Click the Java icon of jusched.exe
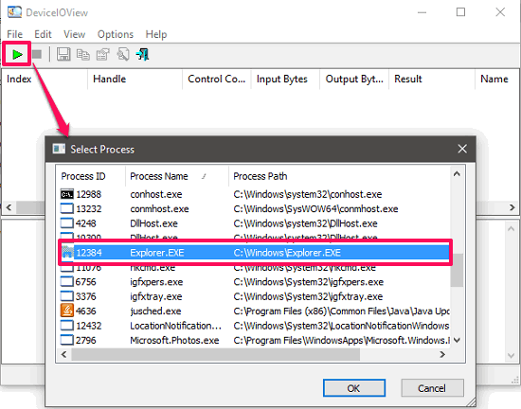 coord(67,311)
